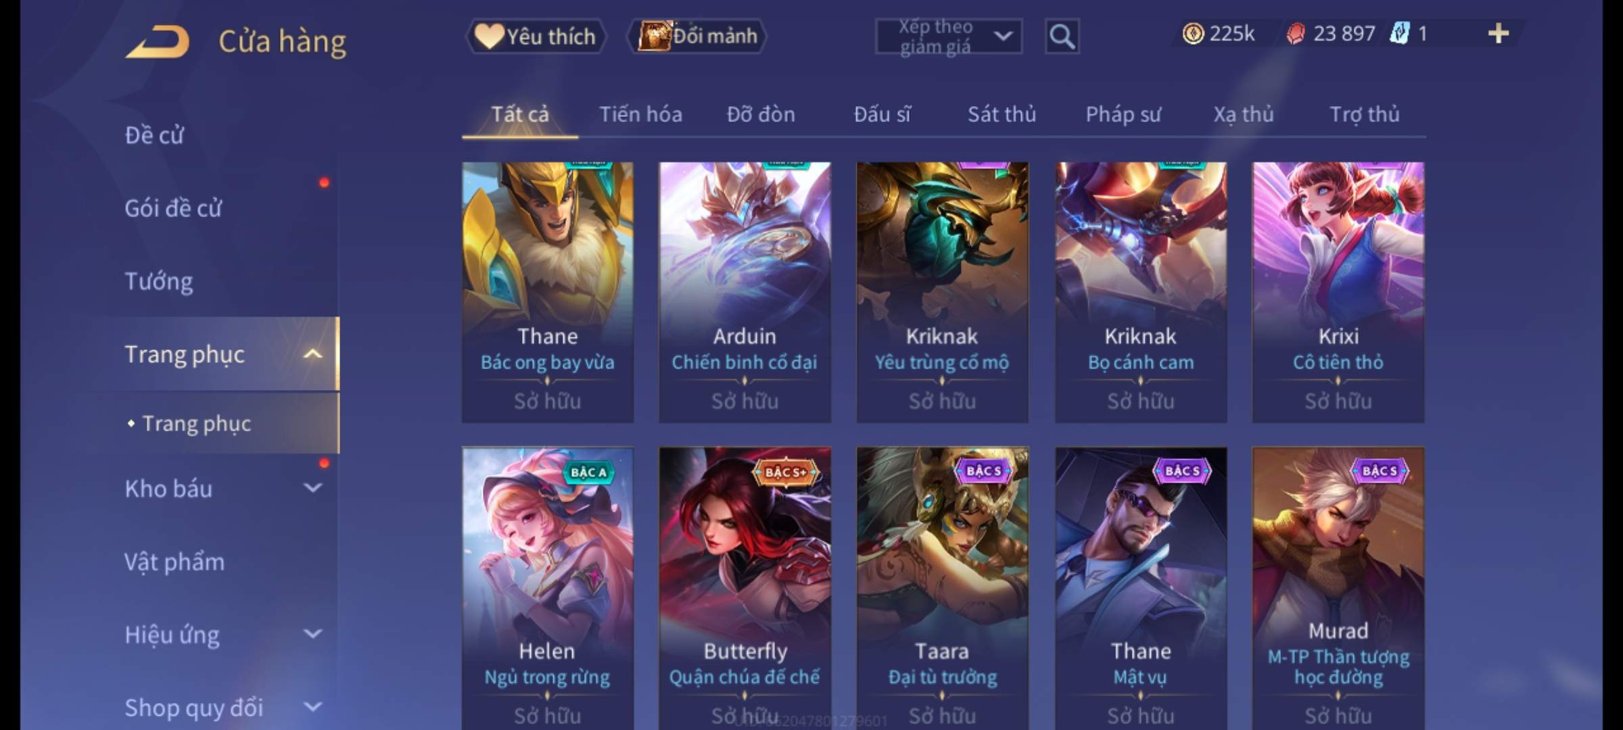Tap the back arrow beside Cửa hàng
This screenshot has width=1623, height=730.
tap(158, 42)
